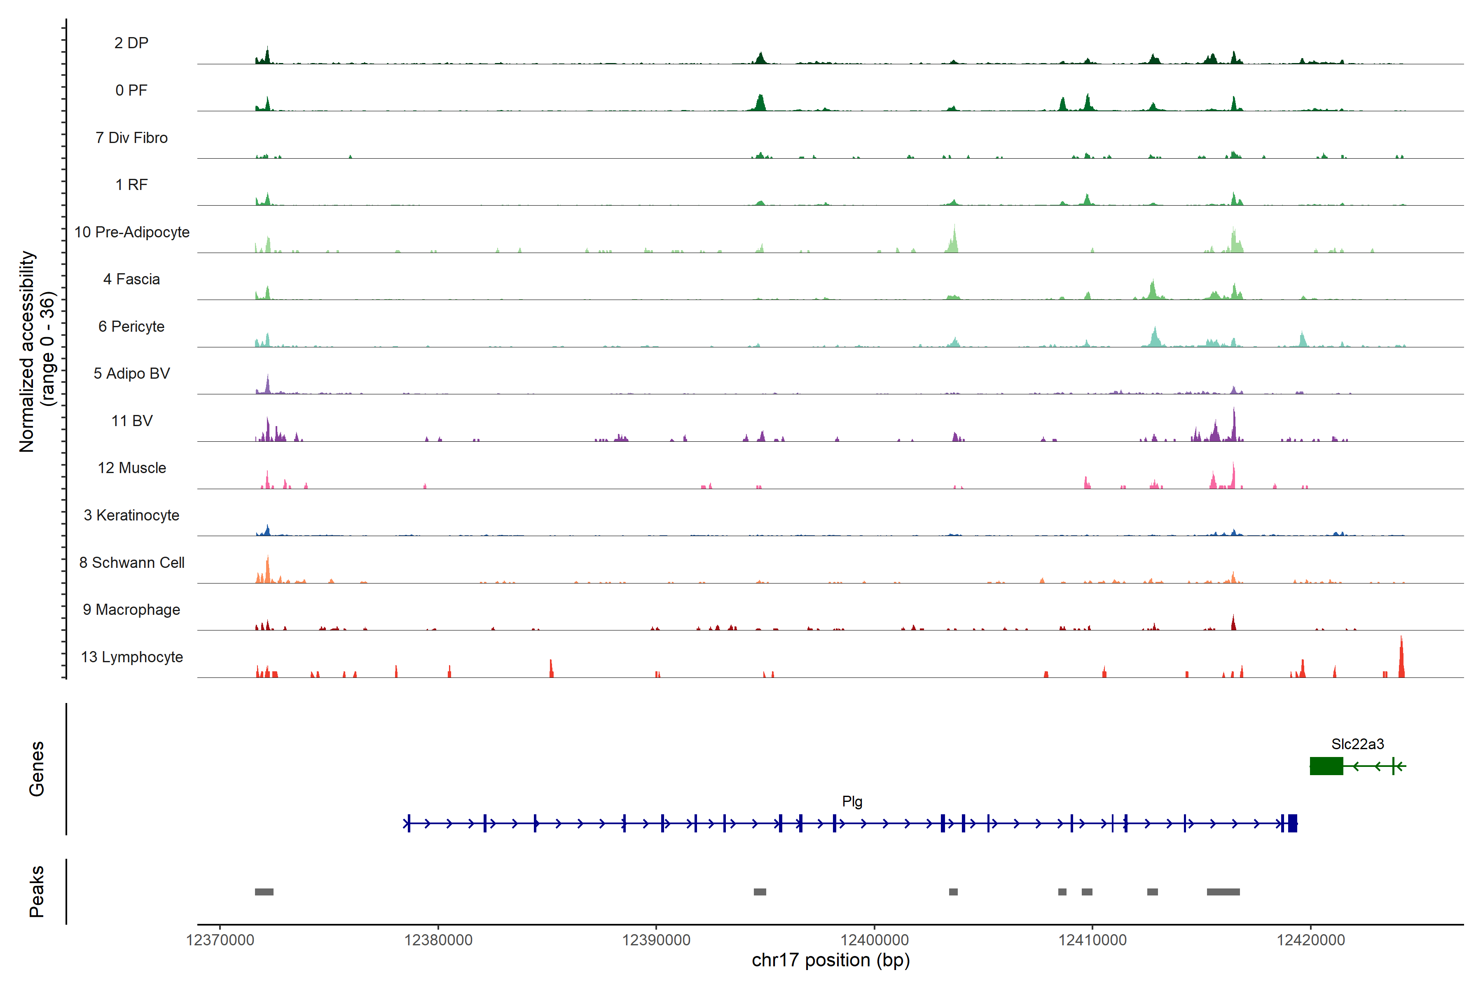The image size is (1483, 989).
Task: Click the widest rightmost gray peak bar
Action: 1223,891
